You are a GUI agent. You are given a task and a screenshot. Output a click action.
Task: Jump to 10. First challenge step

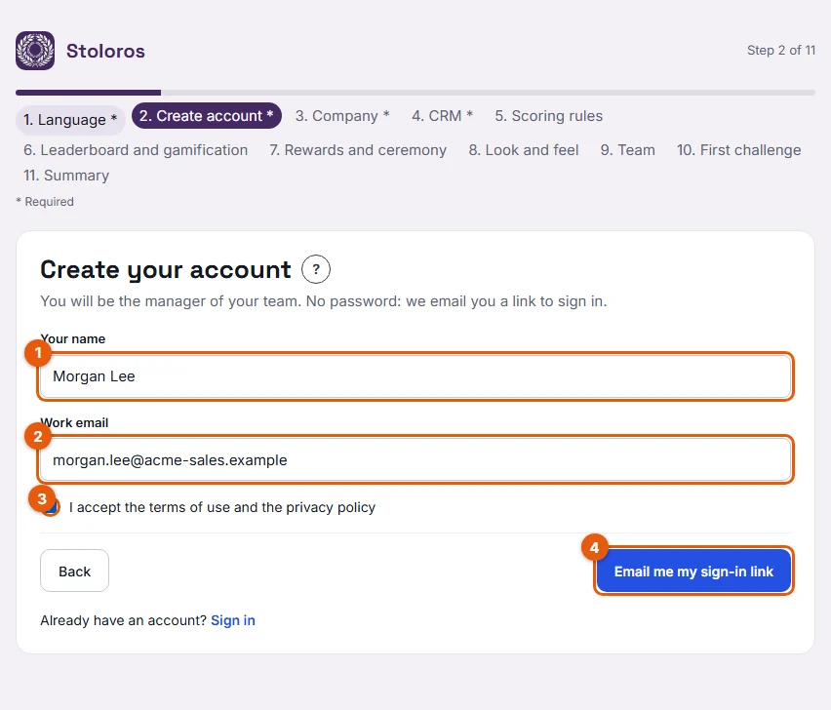coord(738,150)
